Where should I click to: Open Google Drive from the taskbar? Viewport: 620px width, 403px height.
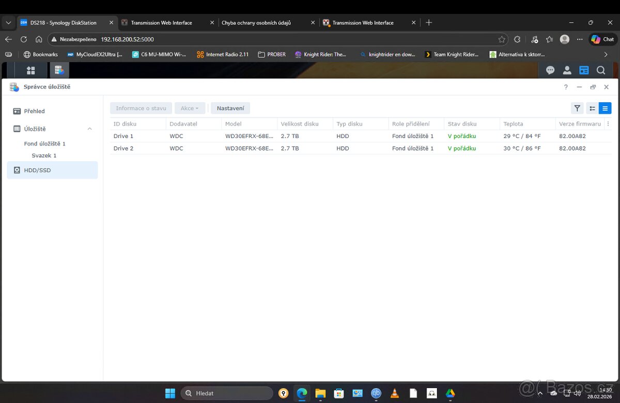tap(451, 393)
